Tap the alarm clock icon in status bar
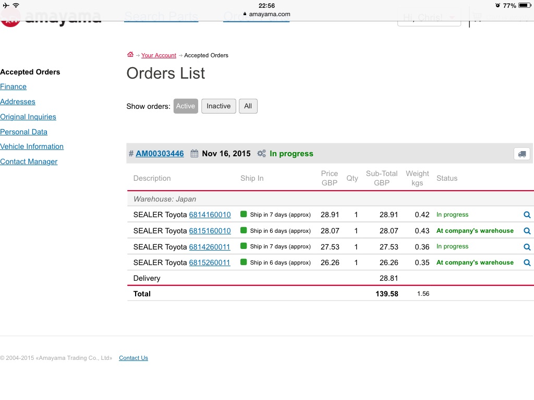 [497, 5]
